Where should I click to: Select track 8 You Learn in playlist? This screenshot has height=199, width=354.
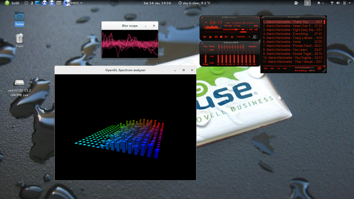click(x=292, y=50)
